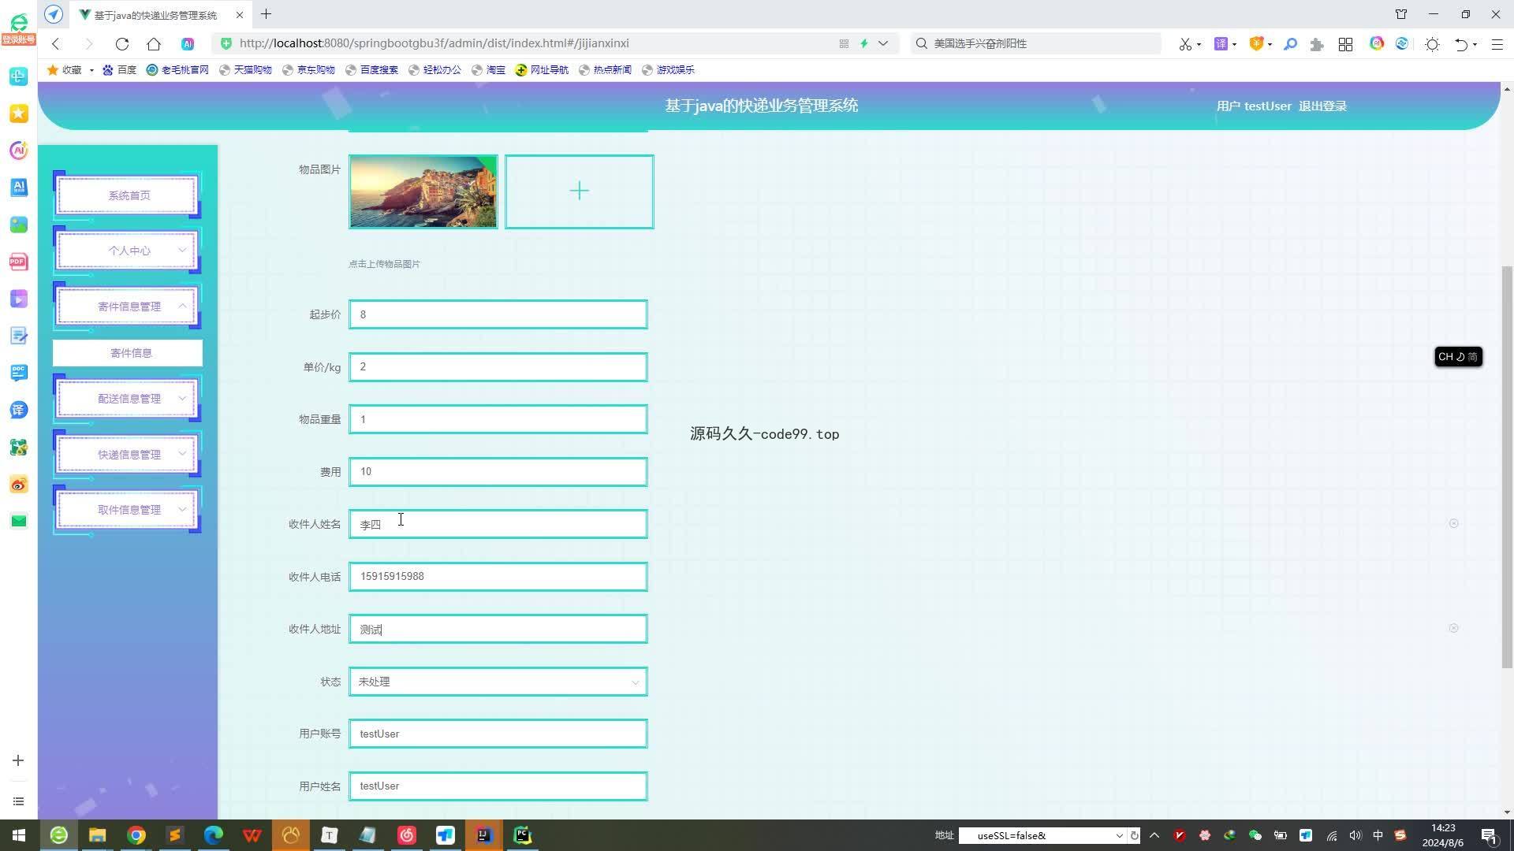Select the 寄件信息 submenu item

click(x=128, y=353)
